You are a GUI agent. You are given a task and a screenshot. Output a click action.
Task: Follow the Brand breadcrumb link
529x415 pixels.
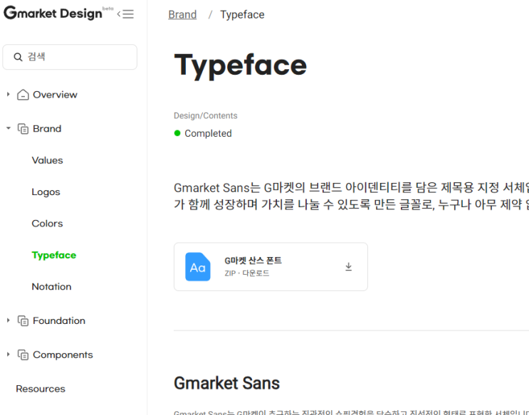[182, 14]
